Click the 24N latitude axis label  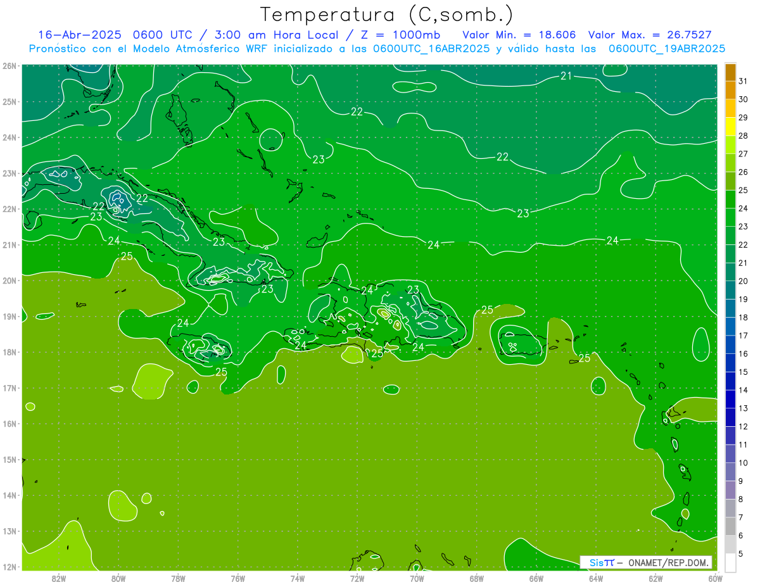9,137
